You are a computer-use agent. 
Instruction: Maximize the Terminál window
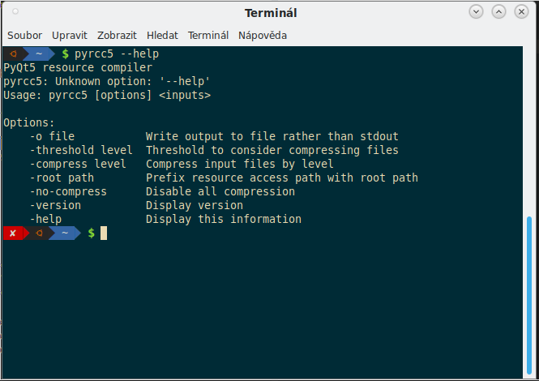click(498, 12)
